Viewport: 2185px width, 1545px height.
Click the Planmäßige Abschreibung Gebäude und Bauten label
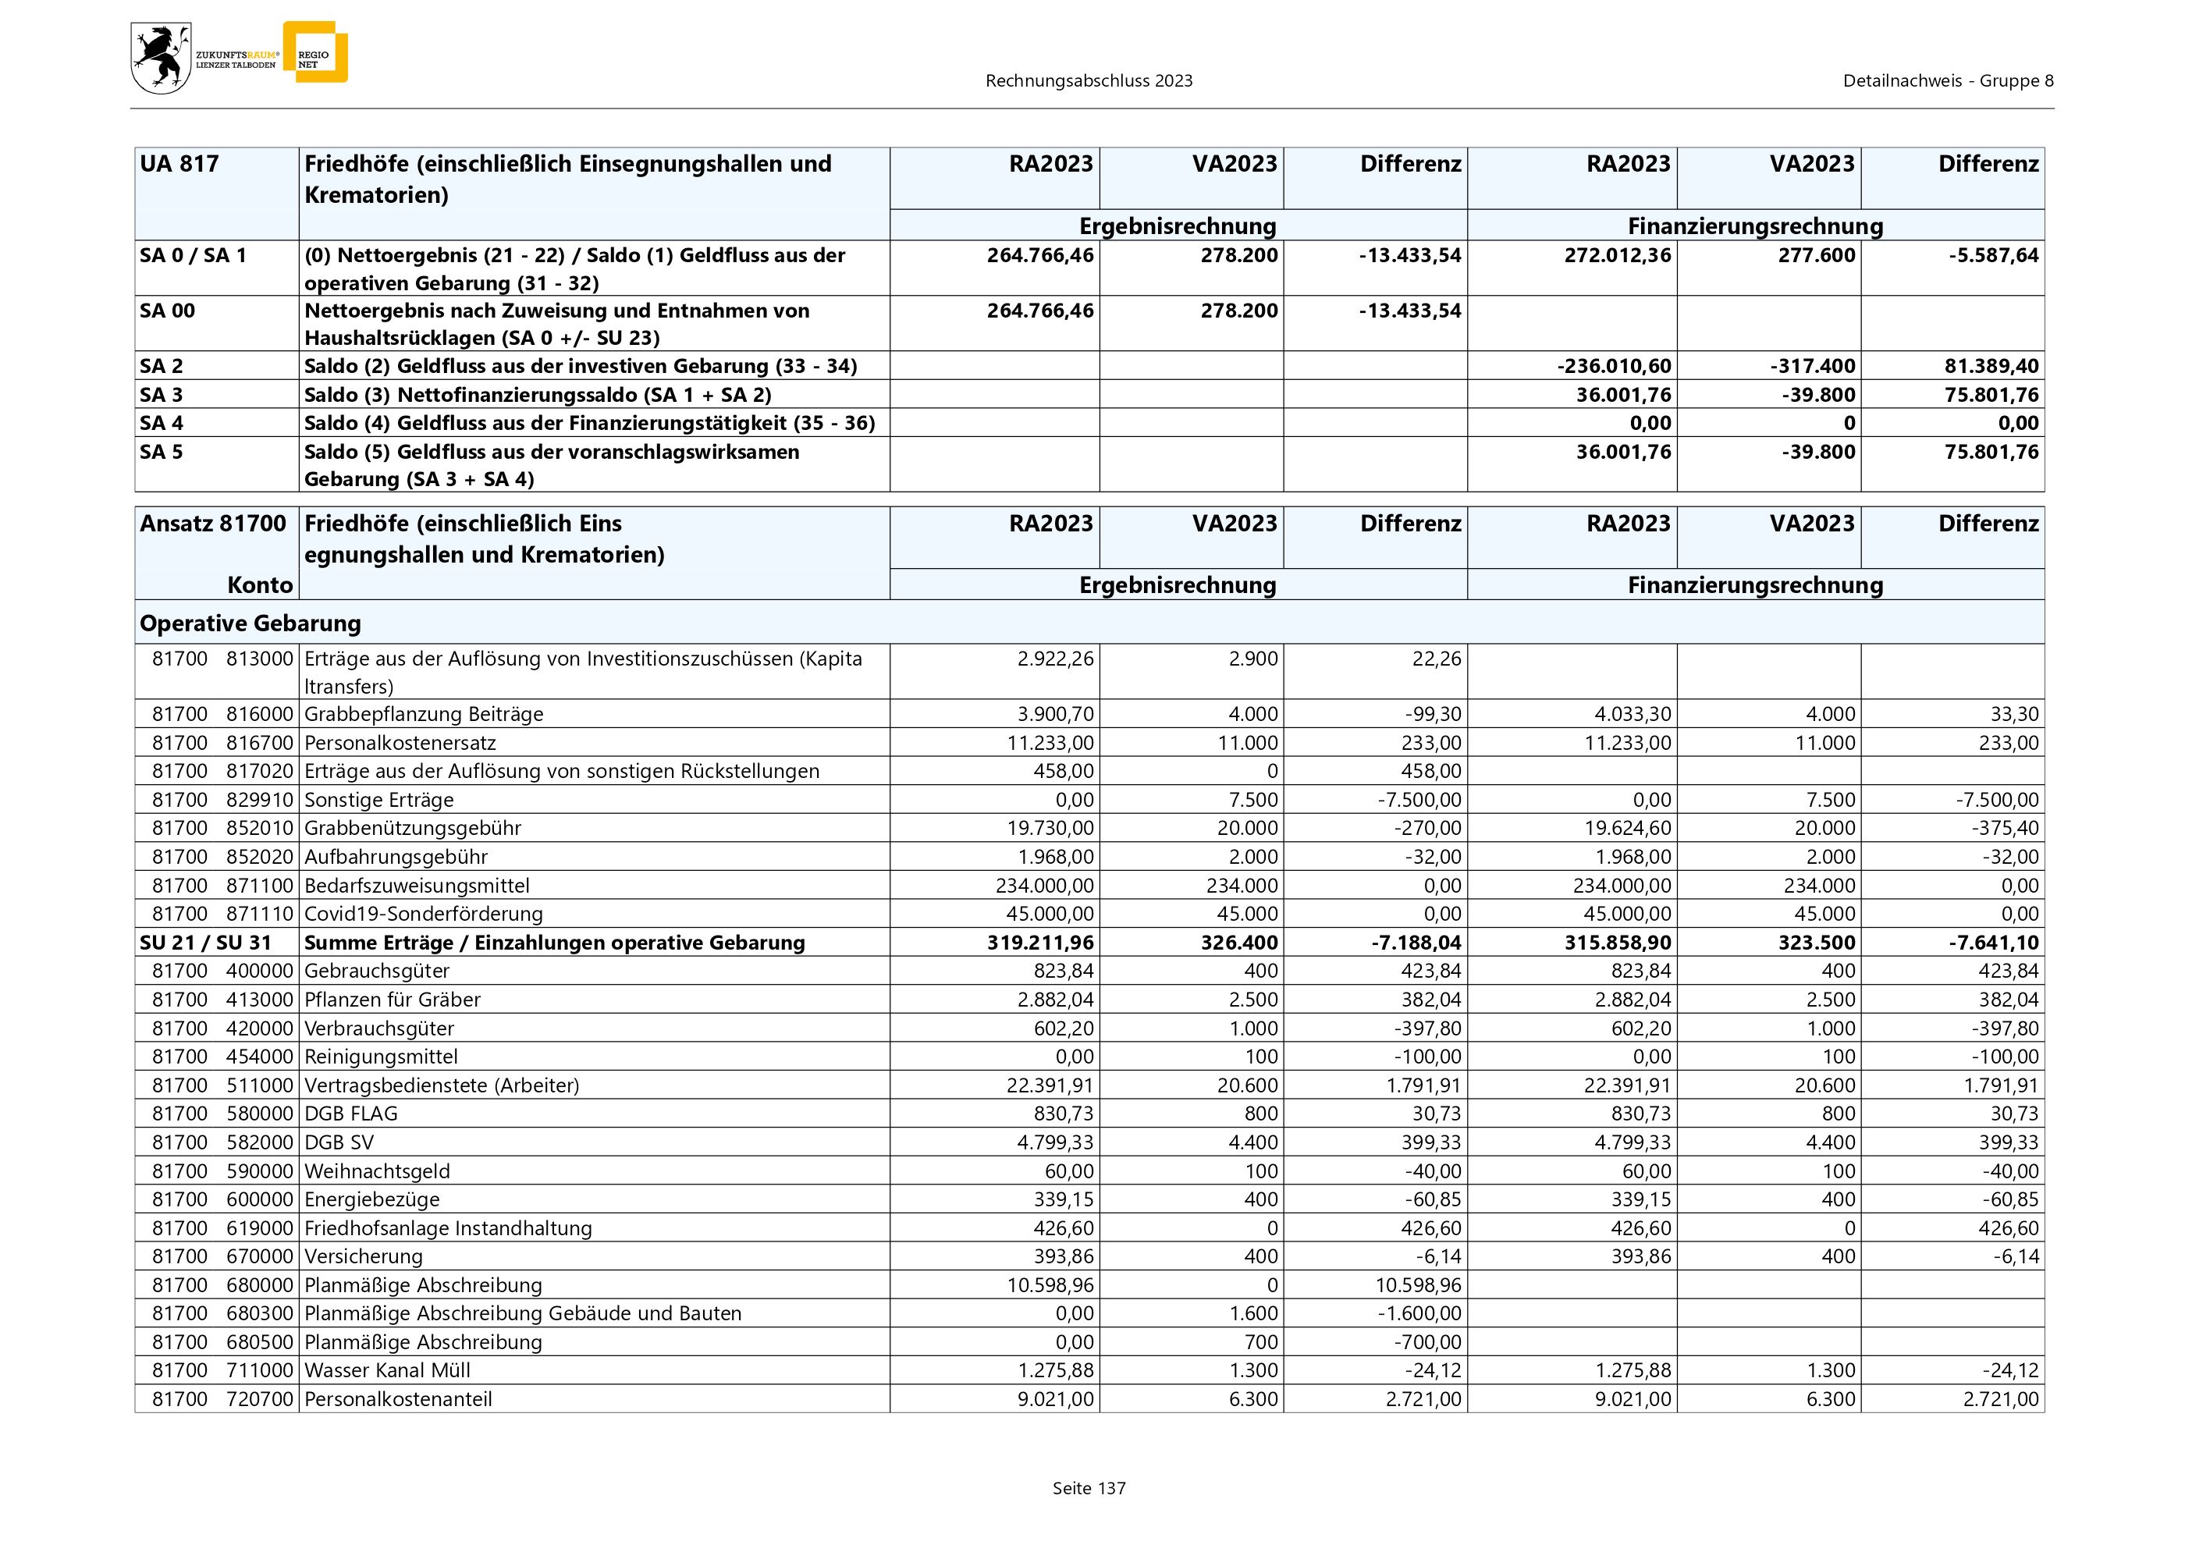[523, 1314]
